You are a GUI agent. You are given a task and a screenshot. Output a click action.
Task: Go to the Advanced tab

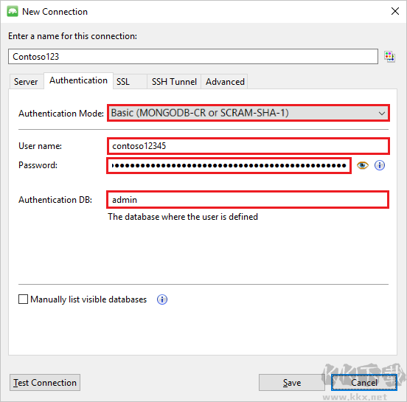(x=225, y=82)
